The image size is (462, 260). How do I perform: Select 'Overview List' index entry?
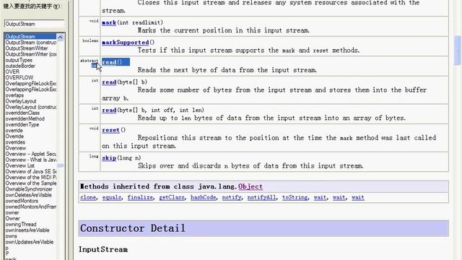(x=20, y=165)
